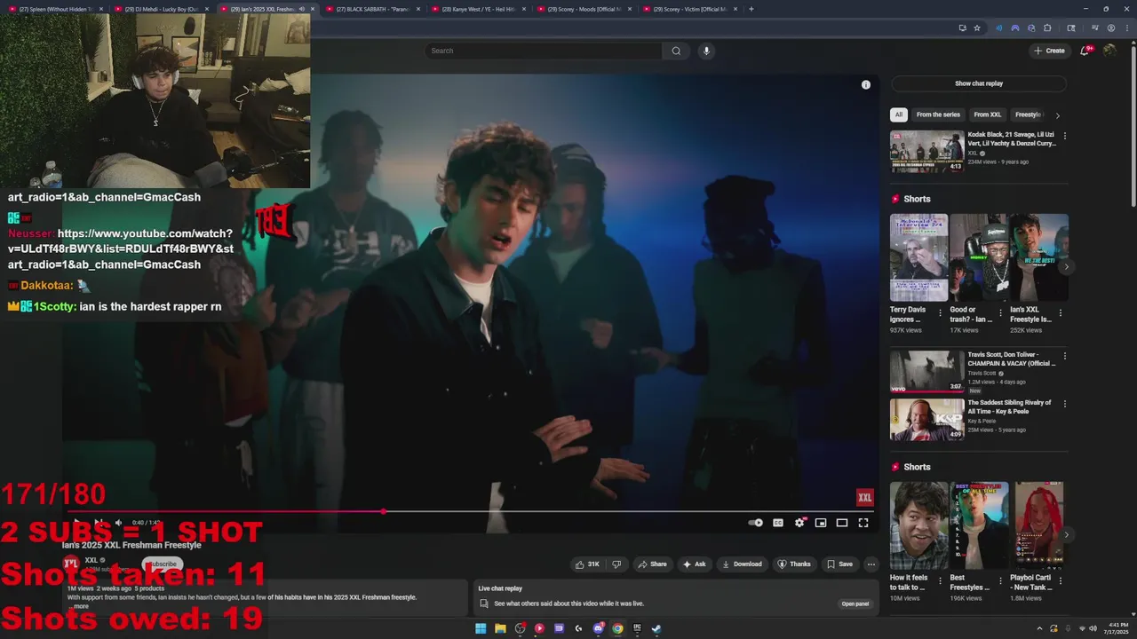
Task: Open Terry Davis ignores short
Action: coord(918,257)
